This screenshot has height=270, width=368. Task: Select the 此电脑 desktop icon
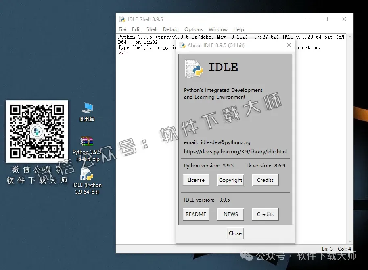[87, 112]
